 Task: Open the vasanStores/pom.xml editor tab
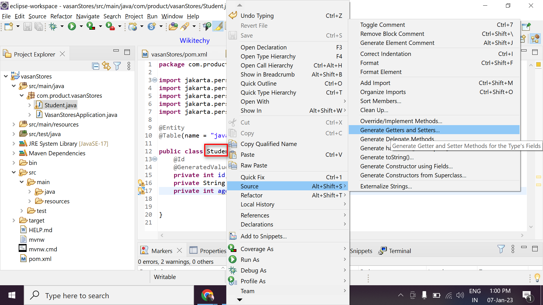(x=179, y=54)
